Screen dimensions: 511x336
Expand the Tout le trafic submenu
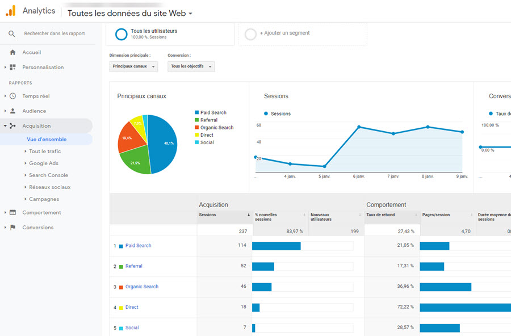pos(26,151)
